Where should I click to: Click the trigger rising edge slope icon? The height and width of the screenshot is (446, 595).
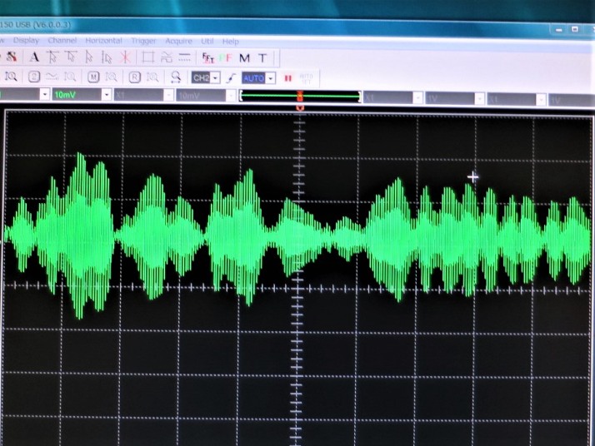tap(231, 77)
